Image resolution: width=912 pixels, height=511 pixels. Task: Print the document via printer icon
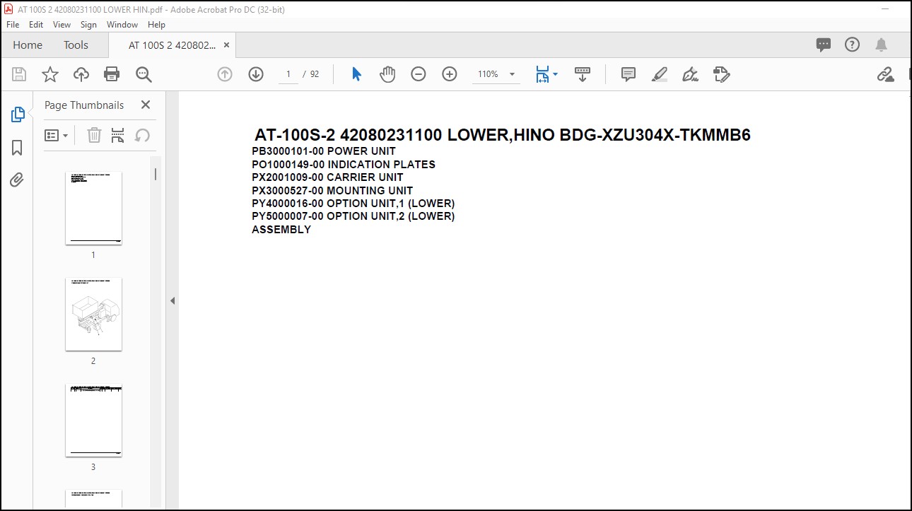pyautogui.click(x=112, y=74)
